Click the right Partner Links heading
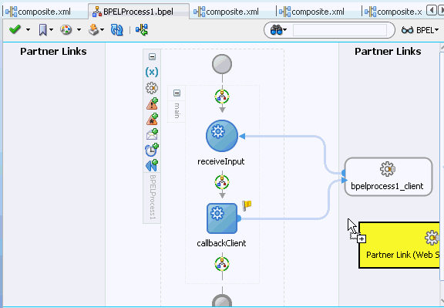The height and width of the screenshot is (308, 444). 388,51
